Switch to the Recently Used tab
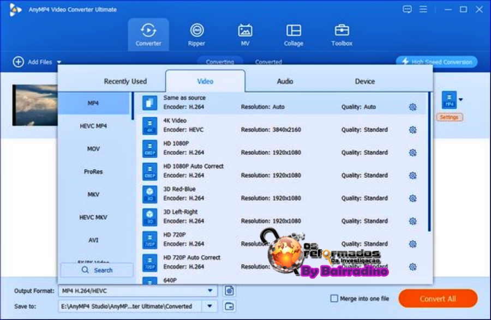Image resolution: width=491 pixels, height=320 pixels. tap(125, 81)
